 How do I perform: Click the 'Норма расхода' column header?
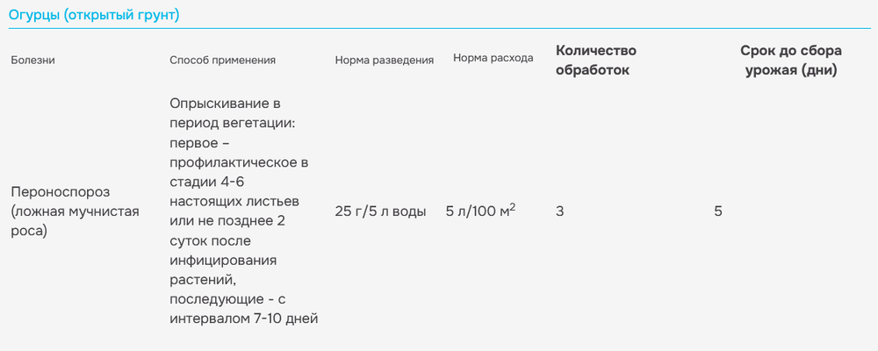[x=493, y=58]
